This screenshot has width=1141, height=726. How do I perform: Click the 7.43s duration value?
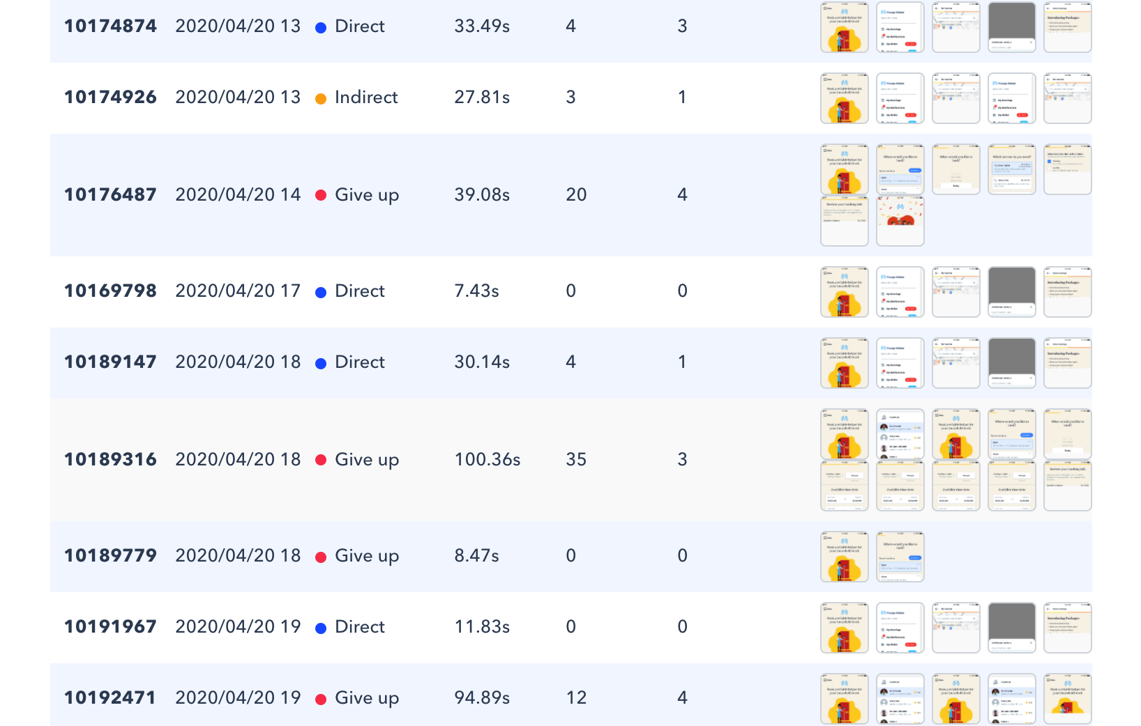tap(476, 291)
